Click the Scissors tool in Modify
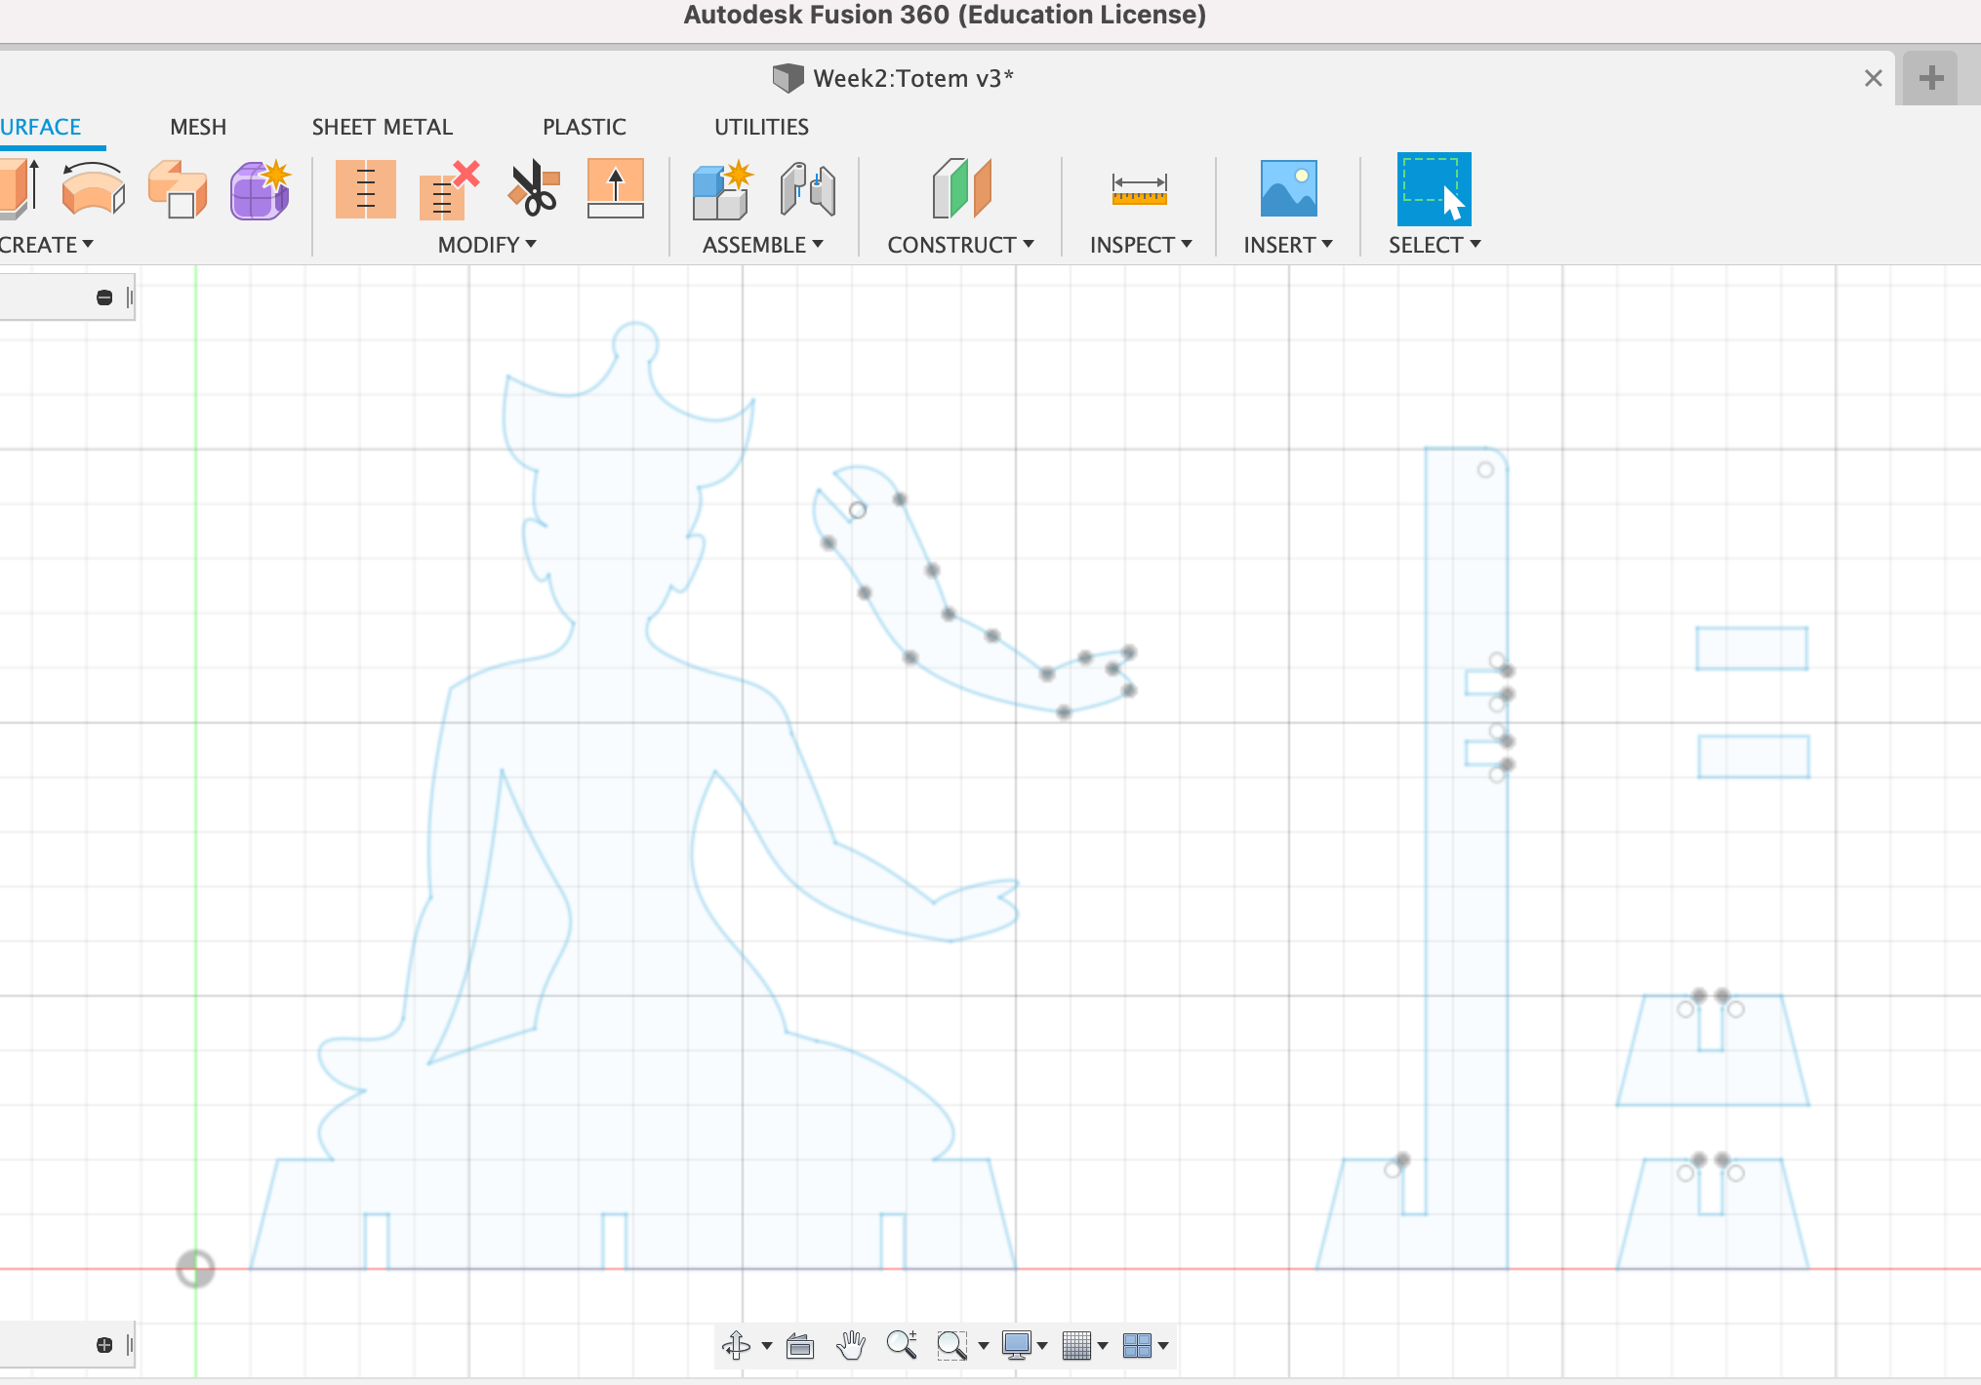 (x=535, y=191)
